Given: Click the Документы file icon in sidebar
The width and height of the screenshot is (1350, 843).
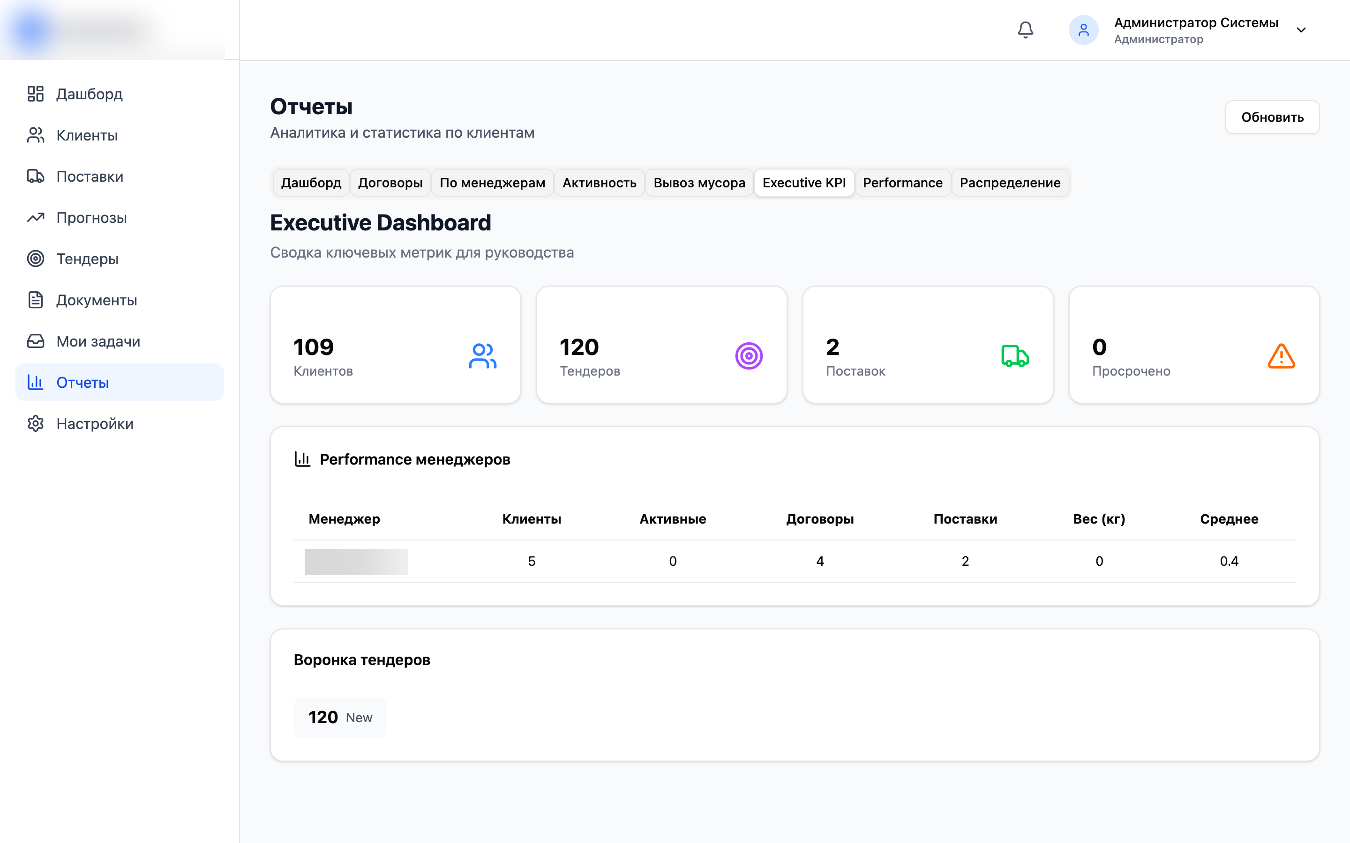Looking at the screenshot, I should pyautogui.click(x=35, y=300).
